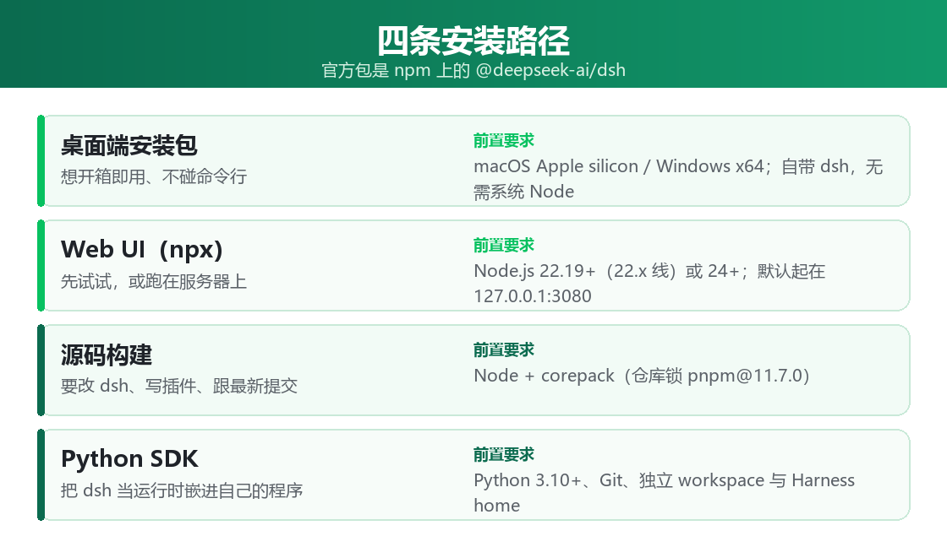Select the Web UI (npx) heading
This screenshot has height=547, width=947.
[142, 250]
